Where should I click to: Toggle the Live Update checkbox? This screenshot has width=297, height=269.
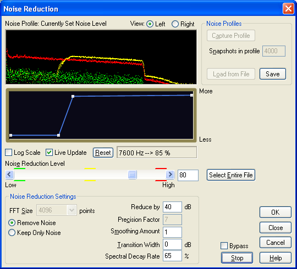(x=49, y=153)
